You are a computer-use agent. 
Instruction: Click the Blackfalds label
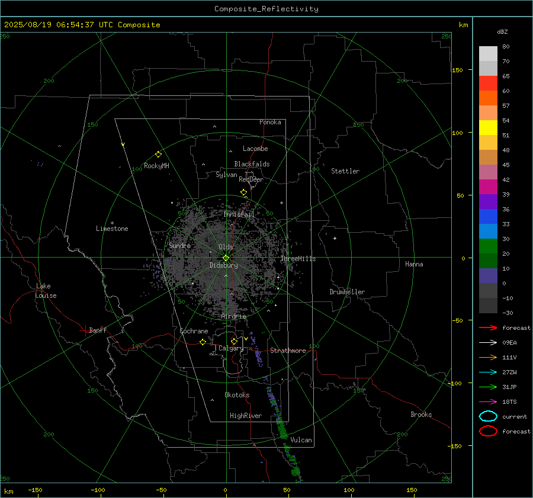coord(252,164)
